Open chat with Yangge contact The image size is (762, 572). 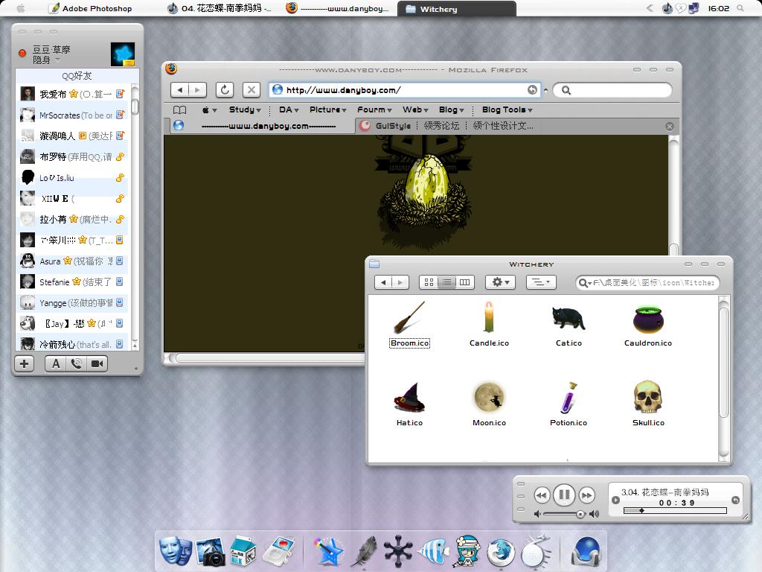(x=73, y=303)
